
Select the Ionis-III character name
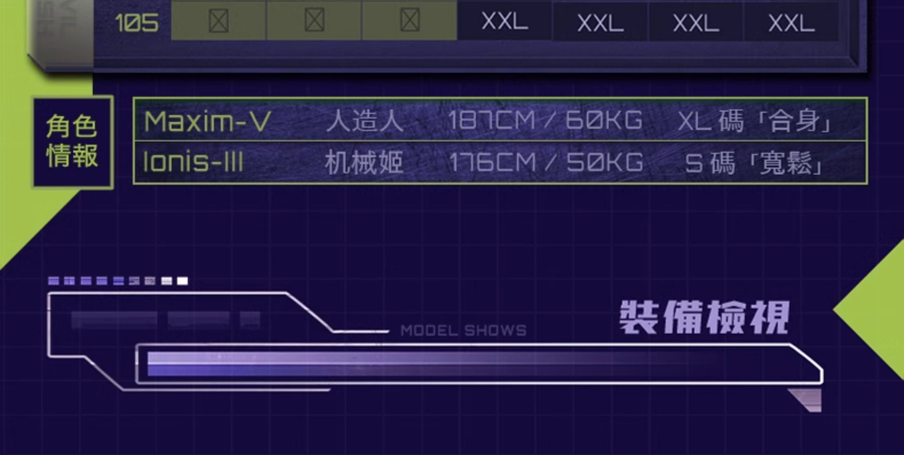[193, 162]
